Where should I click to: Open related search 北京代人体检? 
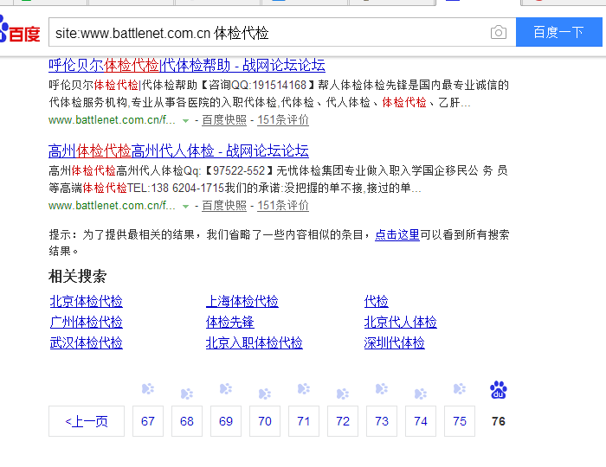(x=400, y=322)
